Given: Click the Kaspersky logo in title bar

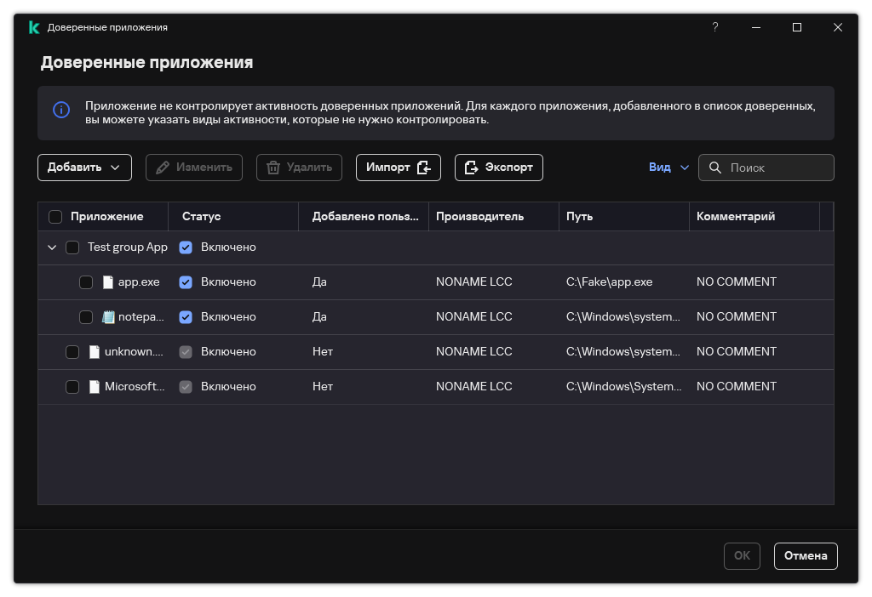Looking at the screenshot, I should (34, 27).
